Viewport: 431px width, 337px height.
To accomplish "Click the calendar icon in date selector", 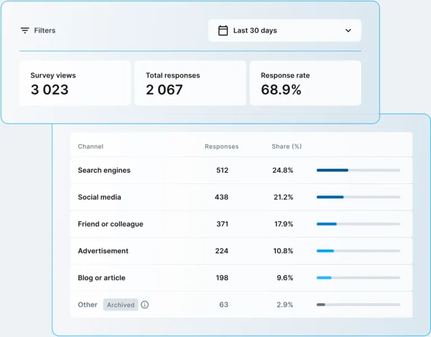I will click(223, 30).
